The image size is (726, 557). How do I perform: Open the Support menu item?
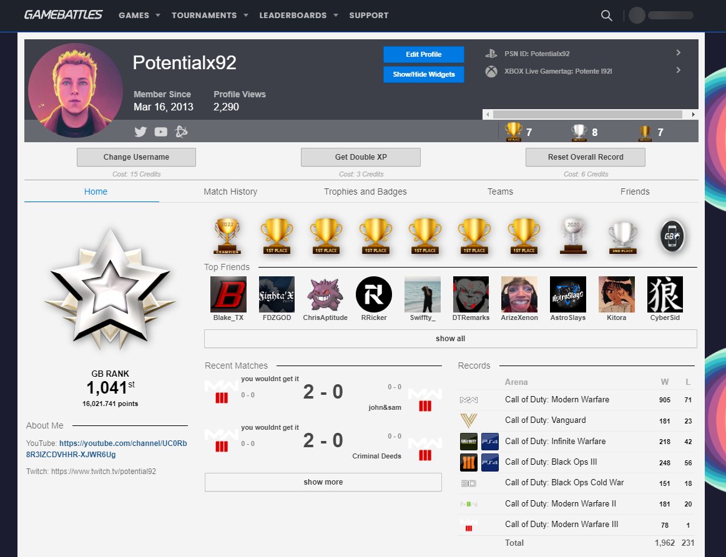pyautogui.click(x=368, y=15)
